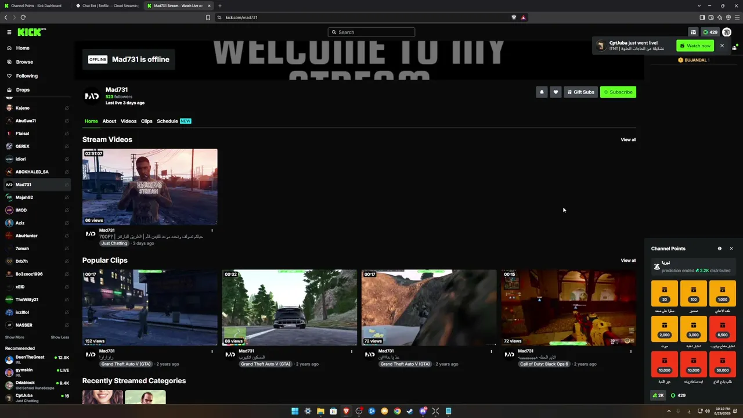Click Watch now in the notification
The image size is (743, 418).
coord(695,46)
